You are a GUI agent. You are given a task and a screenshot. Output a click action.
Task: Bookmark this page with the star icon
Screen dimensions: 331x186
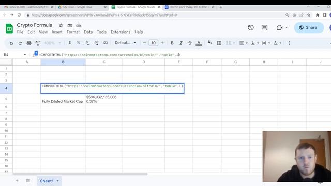[309, 15]
